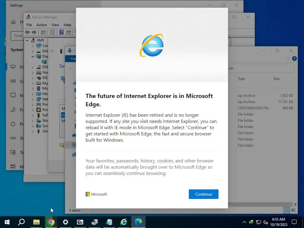Screen dimensions: 304x228
Task: Select the Storage drive icon in Settings sidebar
Action: click(x=13, y=138)
